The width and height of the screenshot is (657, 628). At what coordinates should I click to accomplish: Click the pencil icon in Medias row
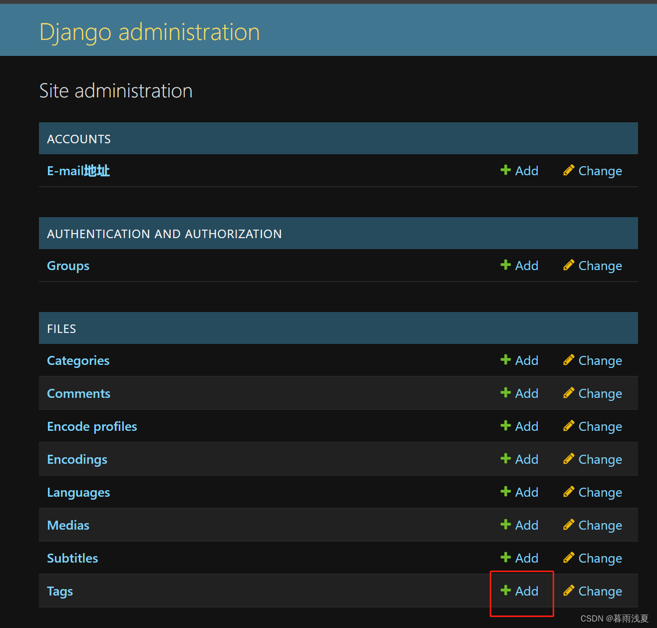point(569,525)
